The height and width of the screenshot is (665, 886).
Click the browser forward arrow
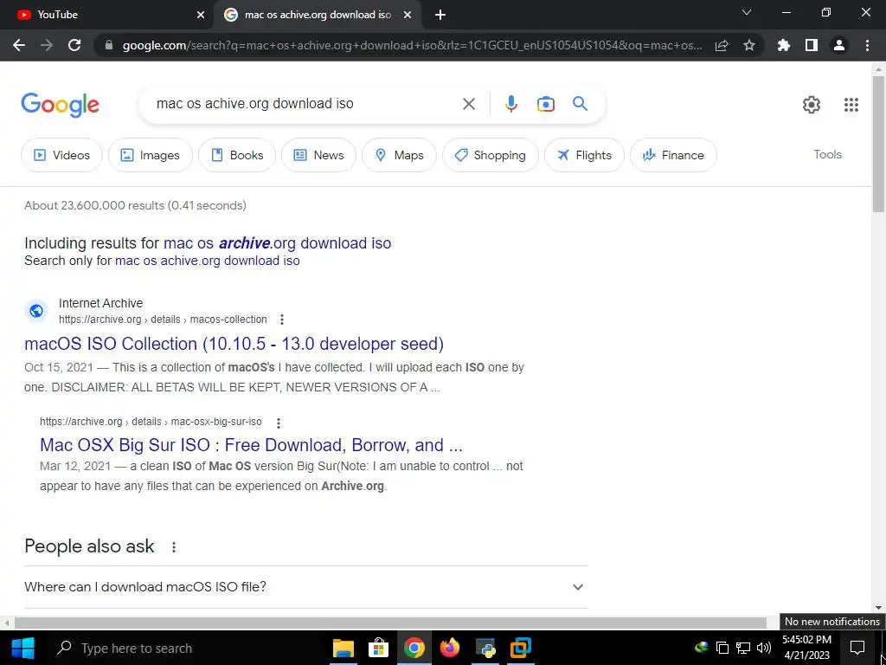pos(47,45)
